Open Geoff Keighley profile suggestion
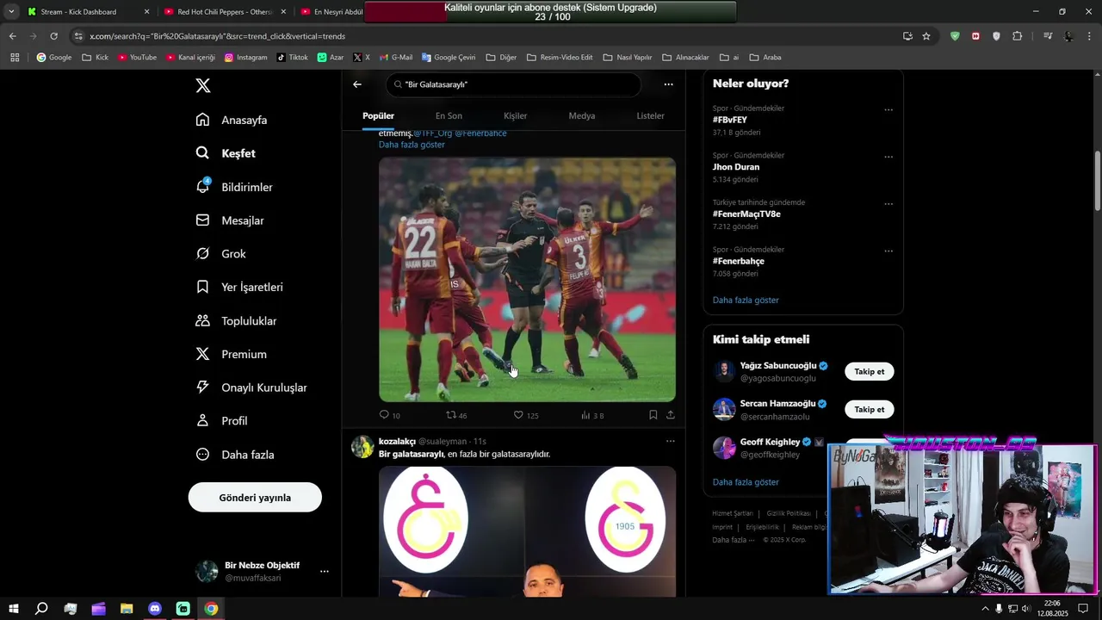The image size is (1102, 620). point(770,442)
